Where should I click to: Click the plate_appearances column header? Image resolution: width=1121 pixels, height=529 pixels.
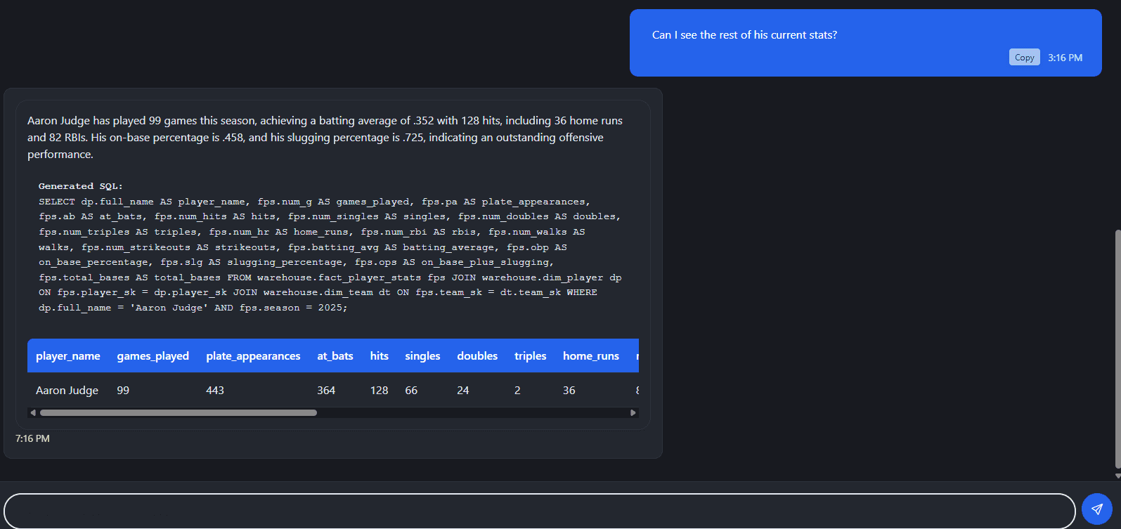point(253,356)
